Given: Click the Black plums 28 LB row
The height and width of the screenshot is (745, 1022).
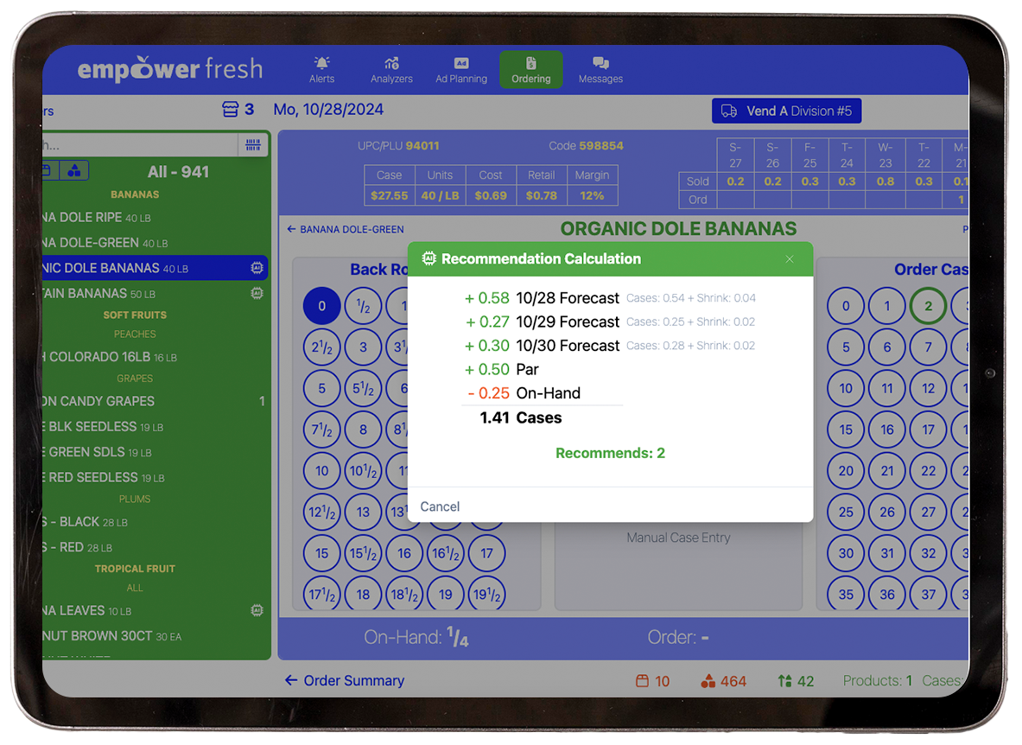Looking at the screenshot, I should click(x=156, y=521).
